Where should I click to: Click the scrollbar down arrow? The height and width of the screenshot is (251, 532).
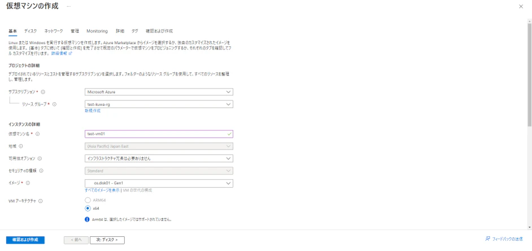pos(529,227)
